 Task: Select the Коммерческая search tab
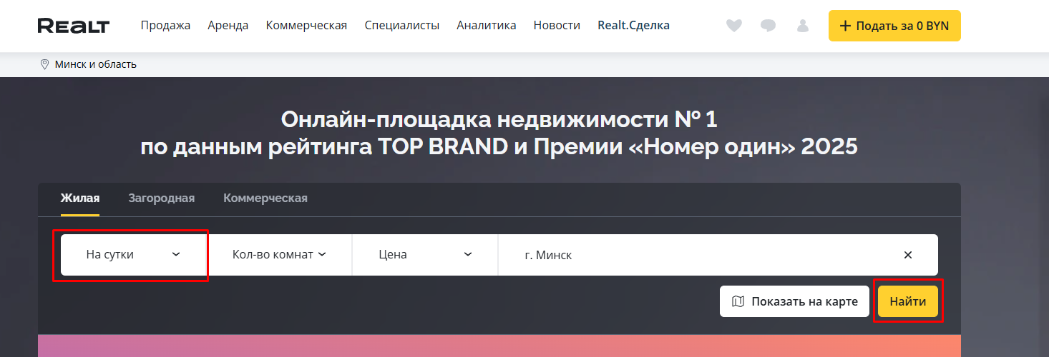265,198
